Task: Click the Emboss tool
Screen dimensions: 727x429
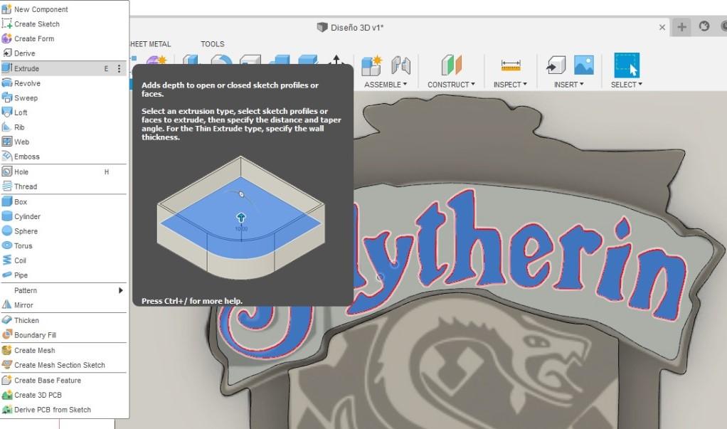Action: pyautogui.click(x=64, y=157)
